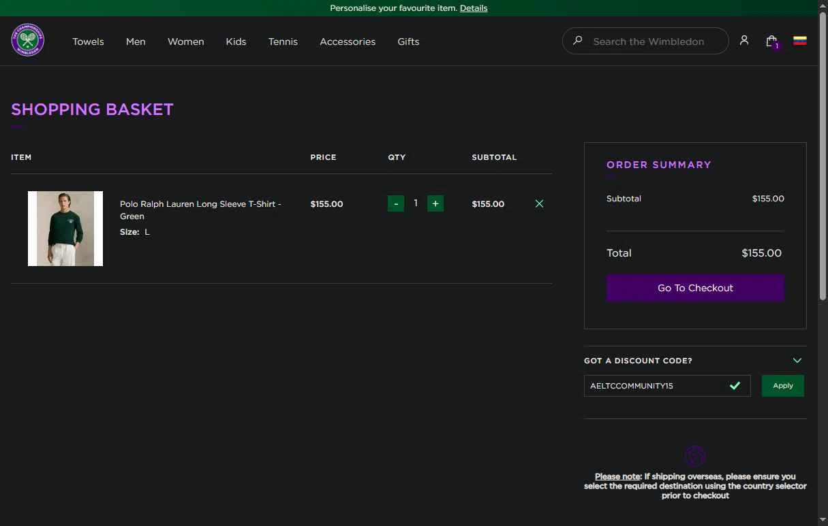Open the Men menu

click(x=136, y=42)
